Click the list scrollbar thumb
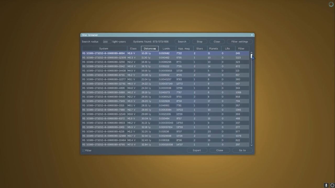 coord(252,56)
